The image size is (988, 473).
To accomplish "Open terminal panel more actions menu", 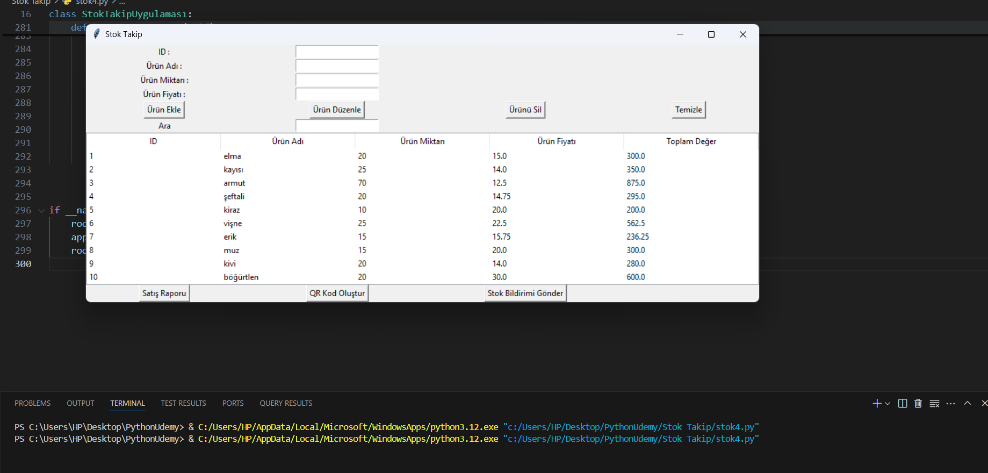I will click(951, 403).
